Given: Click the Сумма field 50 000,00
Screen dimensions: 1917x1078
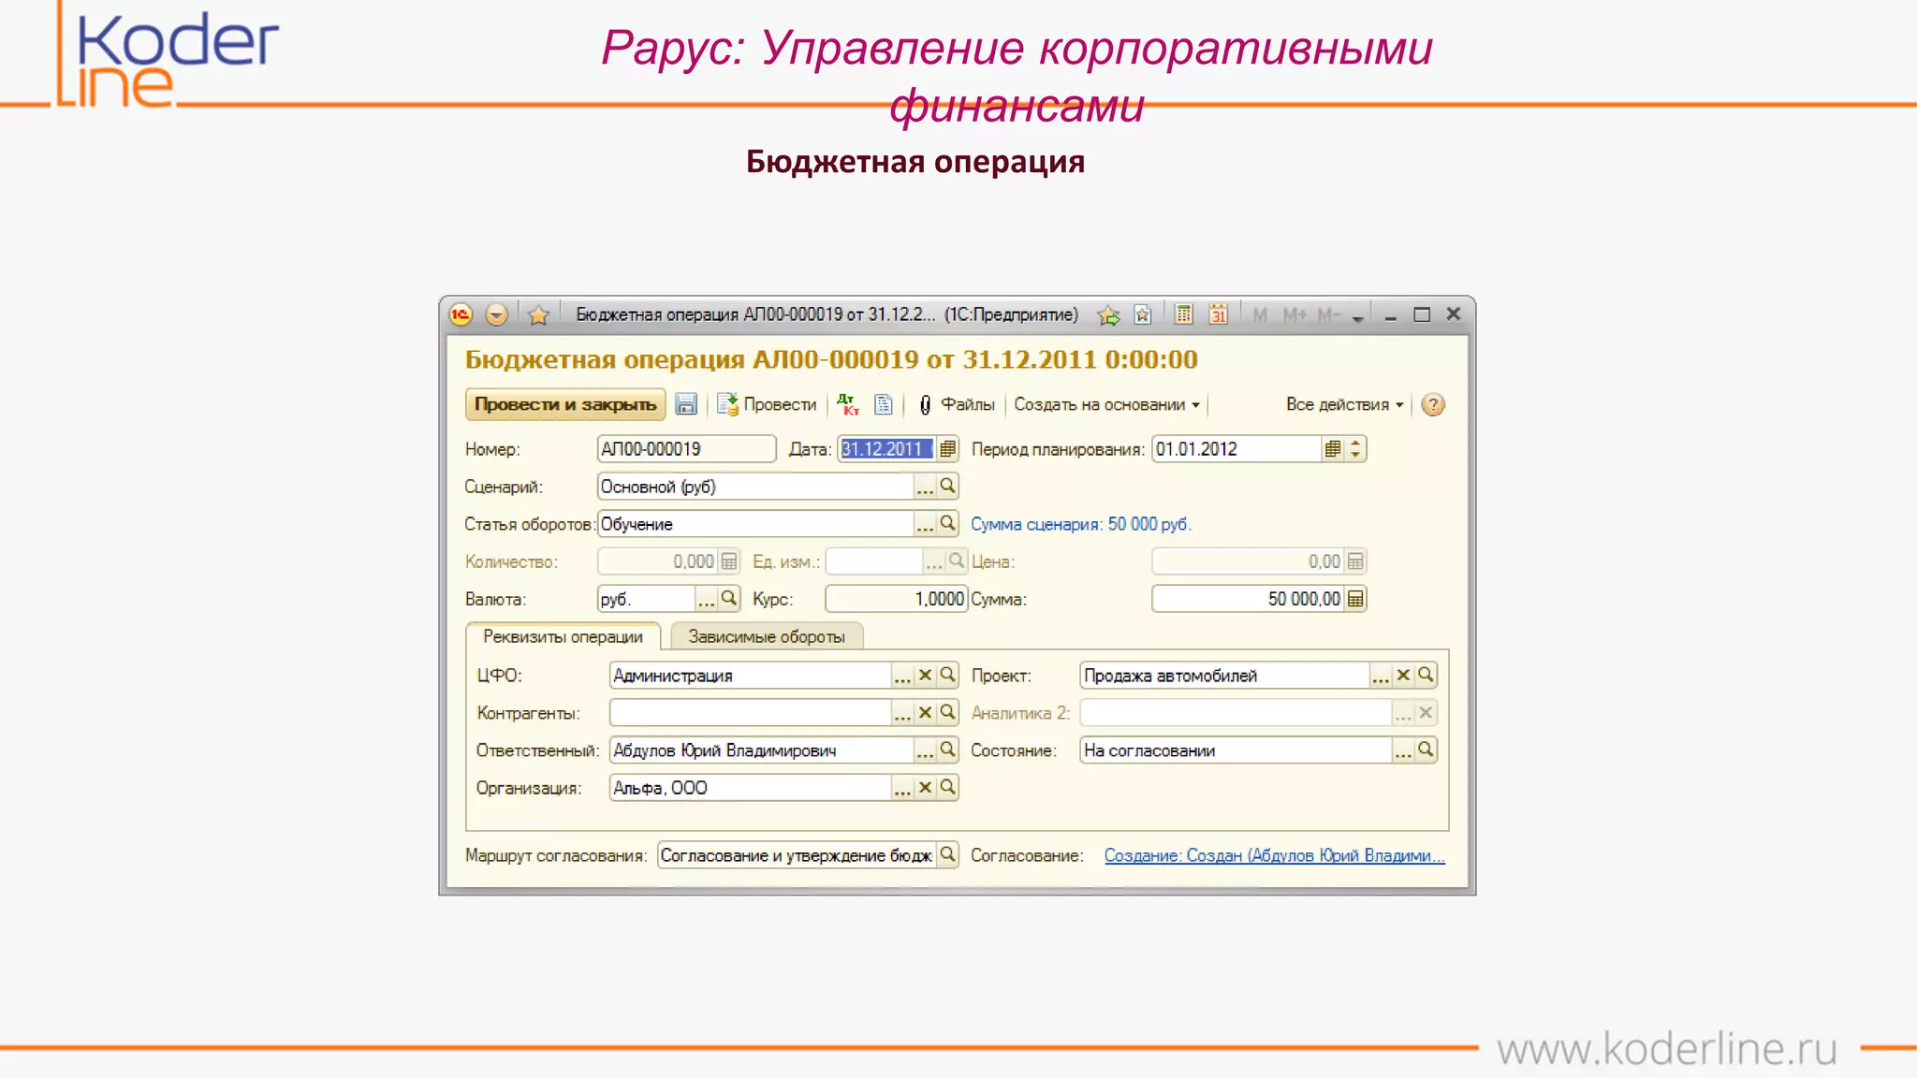Looking at the screenshot, I should 1249,599.
